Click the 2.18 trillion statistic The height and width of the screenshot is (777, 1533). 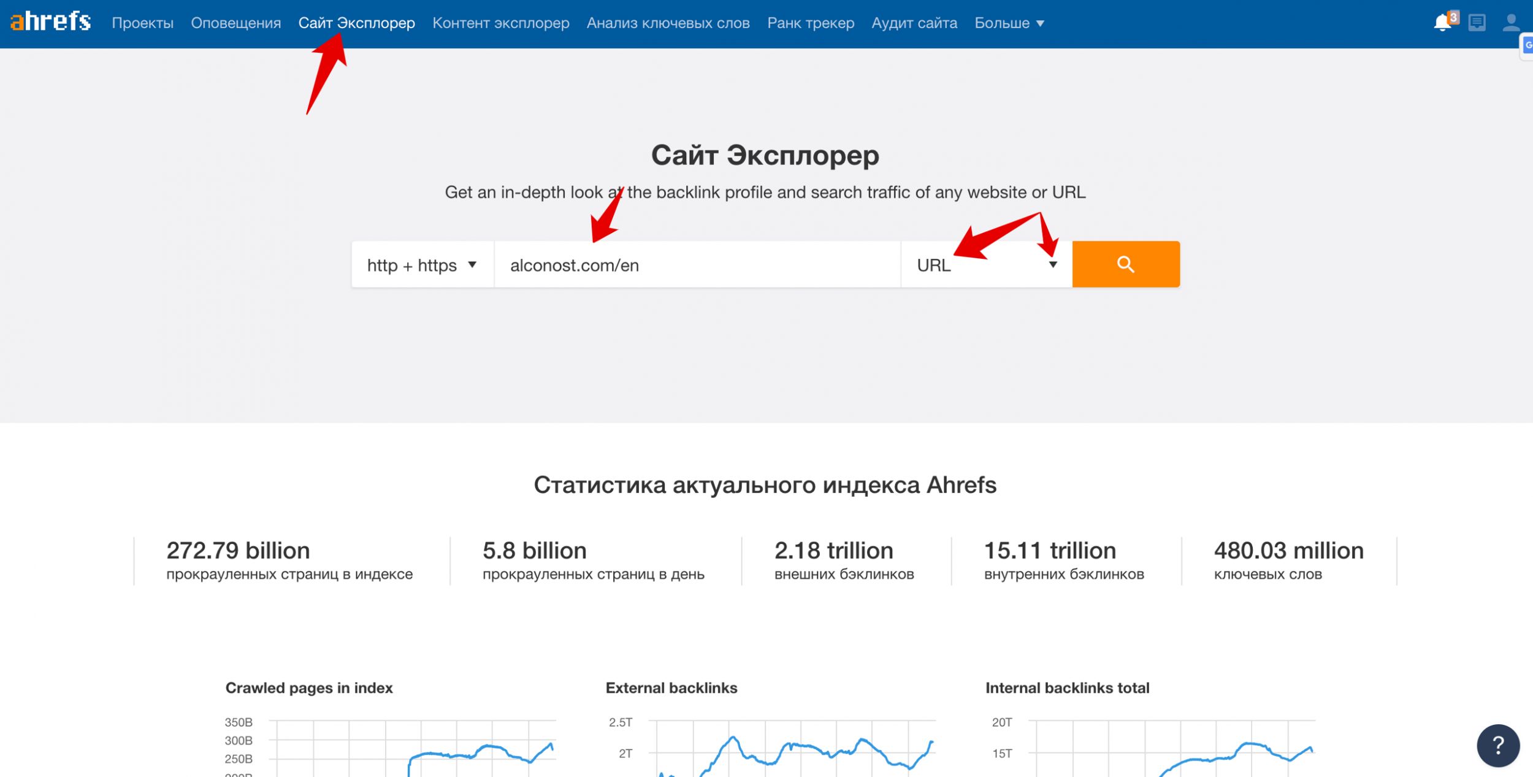(x=834, y=551)
